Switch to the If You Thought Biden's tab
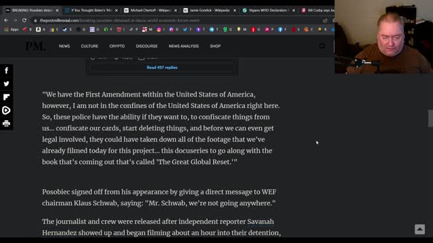 pyautogui.click(x=91, y=11)
